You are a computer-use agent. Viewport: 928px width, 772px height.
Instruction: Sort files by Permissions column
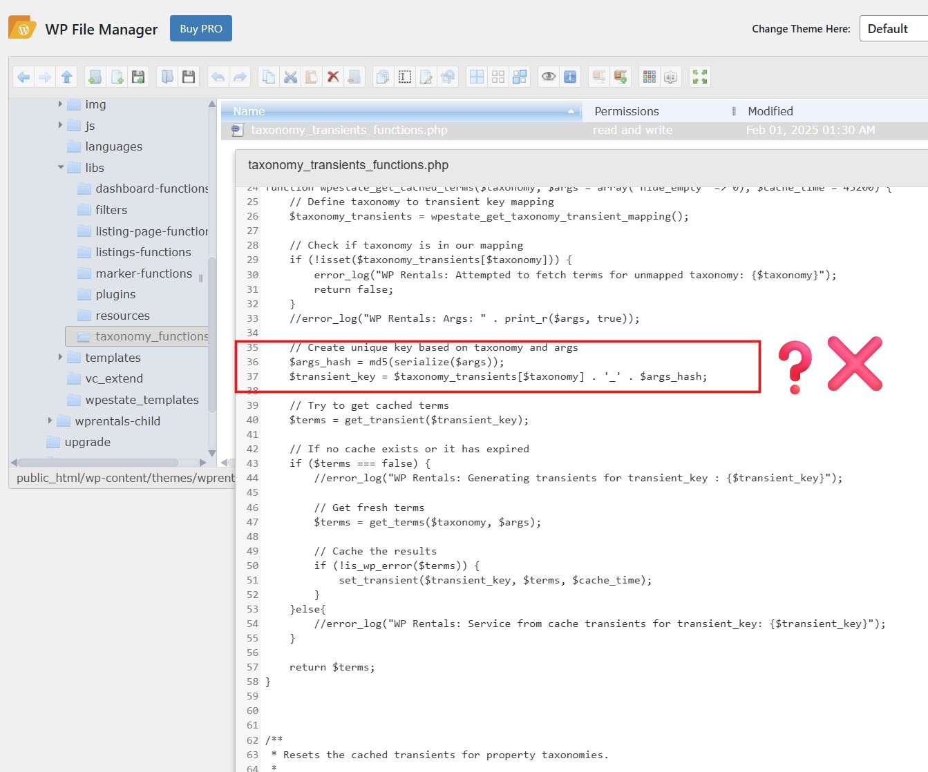(x=626, y=111)
